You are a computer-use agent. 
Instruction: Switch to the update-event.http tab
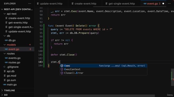[x=51, y=4]
